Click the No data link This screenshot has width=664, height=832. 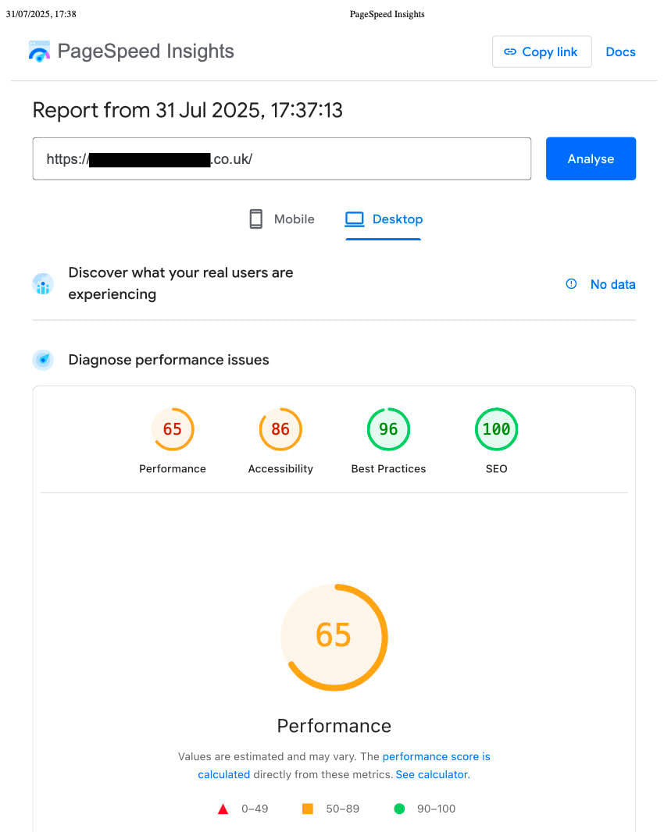tap(612, 284)
